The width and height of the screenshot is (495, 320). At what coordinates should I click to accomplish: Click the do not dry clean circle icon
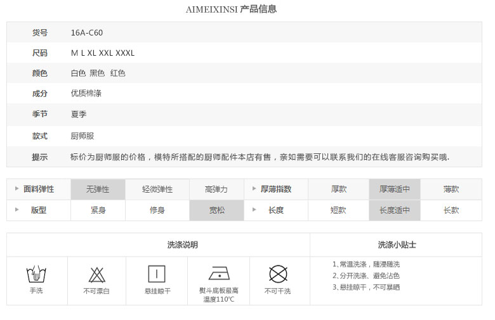click(x=278, y=274)
